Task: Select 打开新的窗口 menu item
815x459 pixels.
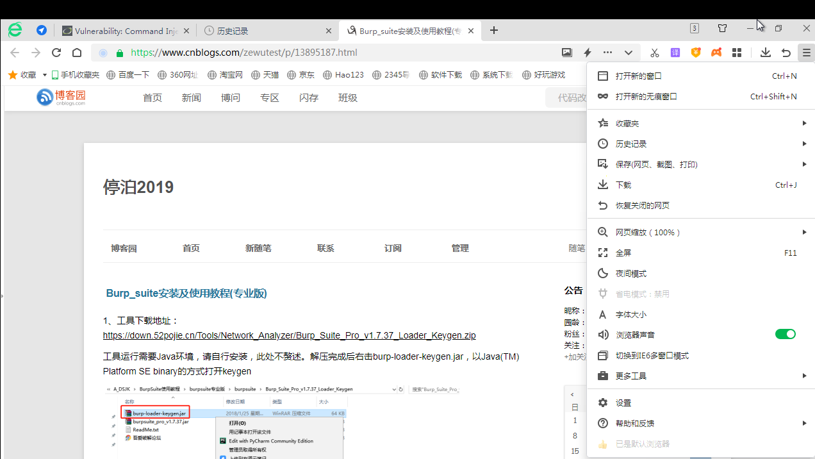Action: click(700, 76)
